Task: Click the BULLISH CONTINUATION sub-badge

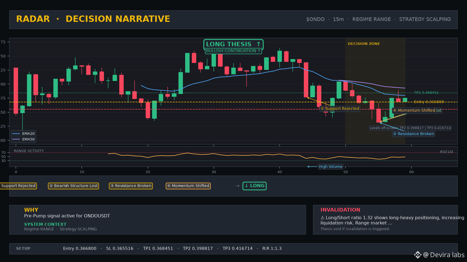Action: pos(233,51)
